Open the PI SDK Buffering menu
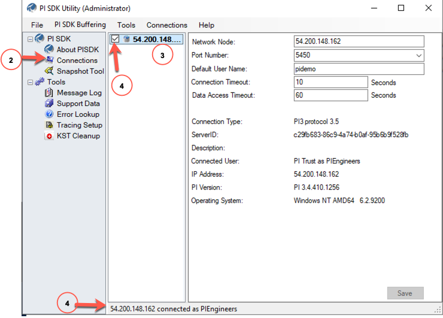This screenshot has height=318, width=443. coord(80,25)
